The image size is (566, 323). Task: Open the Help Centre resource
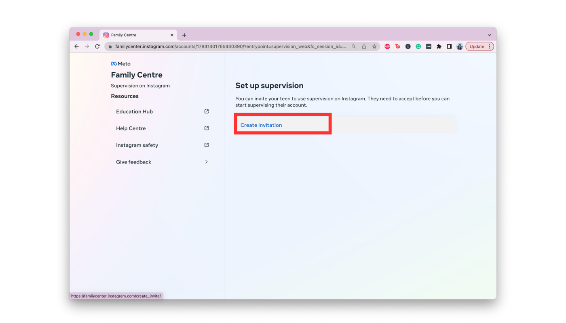point(162,128)
